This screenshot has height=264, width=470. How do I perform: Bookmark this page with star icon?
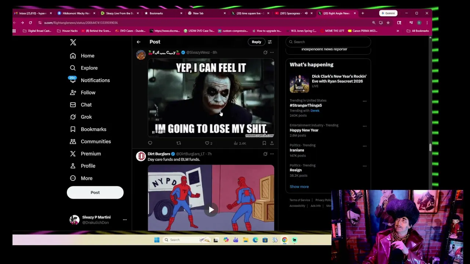tap(388, 23)
